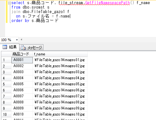Screen dimensions: 156x120
Task: Click GetFileNamespacePath in the query
Action: pos(108,3)
